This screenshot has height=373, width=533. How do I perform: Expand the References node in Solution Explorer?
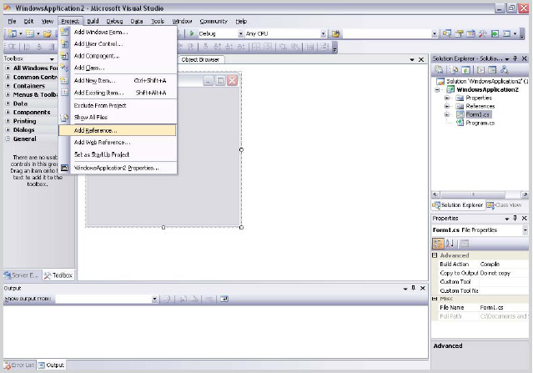point(447,106)
